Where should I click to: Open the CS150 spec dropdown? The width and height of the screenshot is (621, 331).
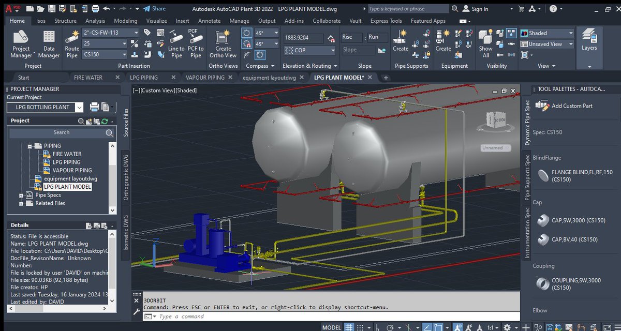coord(104,54)
